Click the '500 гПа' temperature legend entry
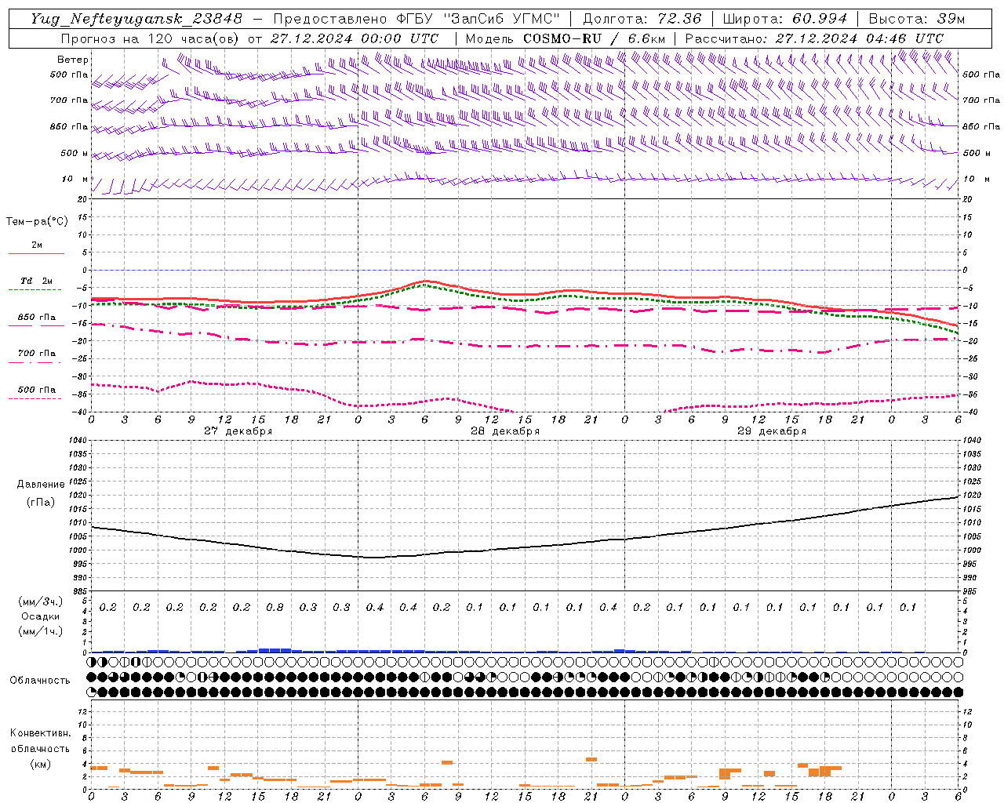The image size is (1004, 803). (37, 390)
